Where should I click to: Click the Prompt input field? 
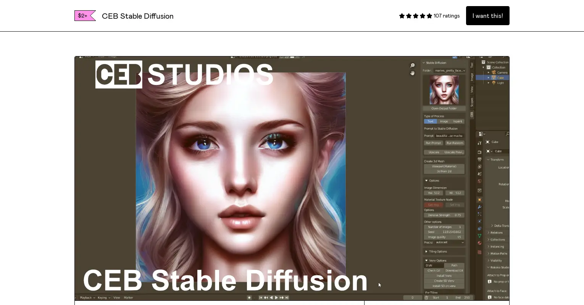450,136
